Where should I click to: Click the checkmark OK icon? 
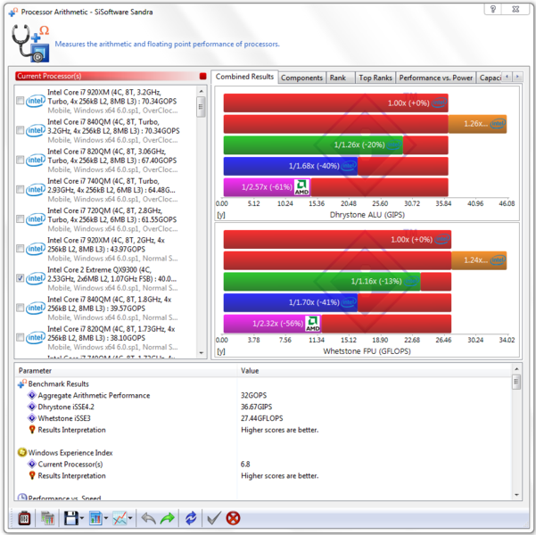tap(214, 518)
